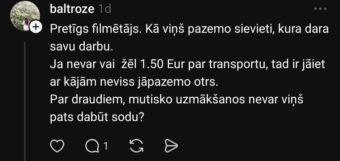Click the baltroze username

click(x=72, y=9)
